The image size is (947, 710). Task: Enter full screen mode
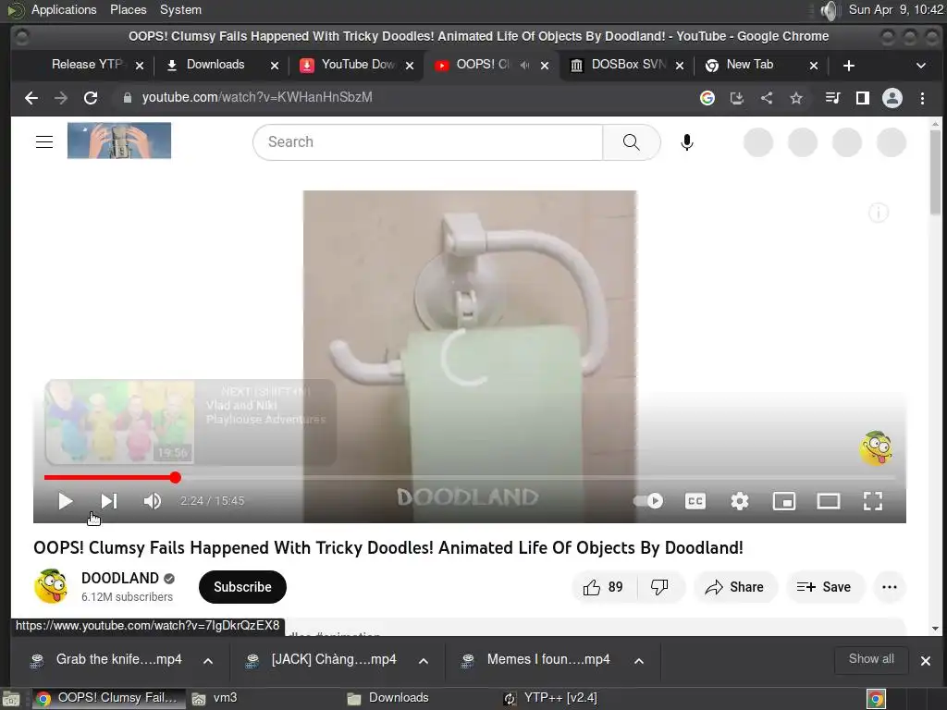(873, 501)
